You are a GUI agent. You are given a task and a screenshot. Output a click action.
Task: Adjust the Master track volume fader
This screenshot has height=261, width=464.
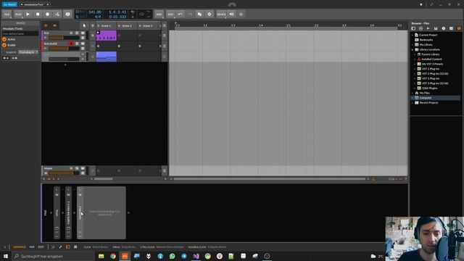[x=64, y=173]
